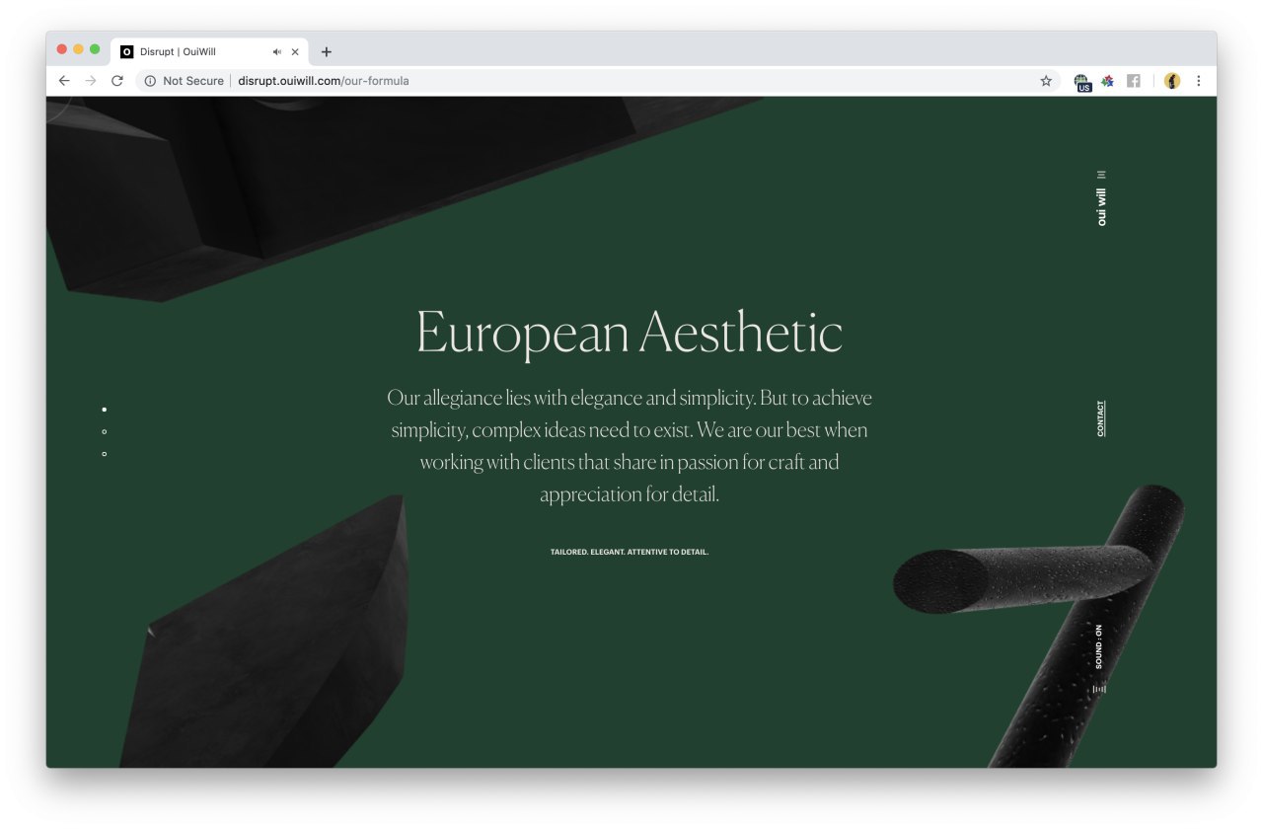Open a new tab with the plus button
This screenshot has height=829, width=1263.
327,52
